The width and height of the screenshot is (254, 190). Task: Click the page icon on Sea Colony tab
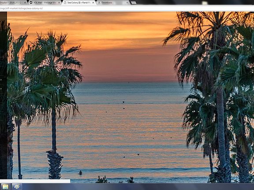(x=65, y=3)
